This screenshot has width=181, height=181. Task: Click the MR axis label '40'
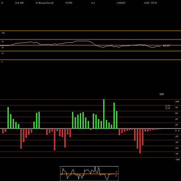(x=177, y=119)
